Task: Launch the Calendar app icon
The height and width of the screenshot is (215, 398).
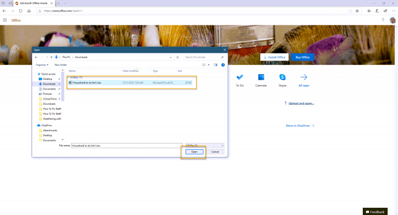Action: point(261,77)
